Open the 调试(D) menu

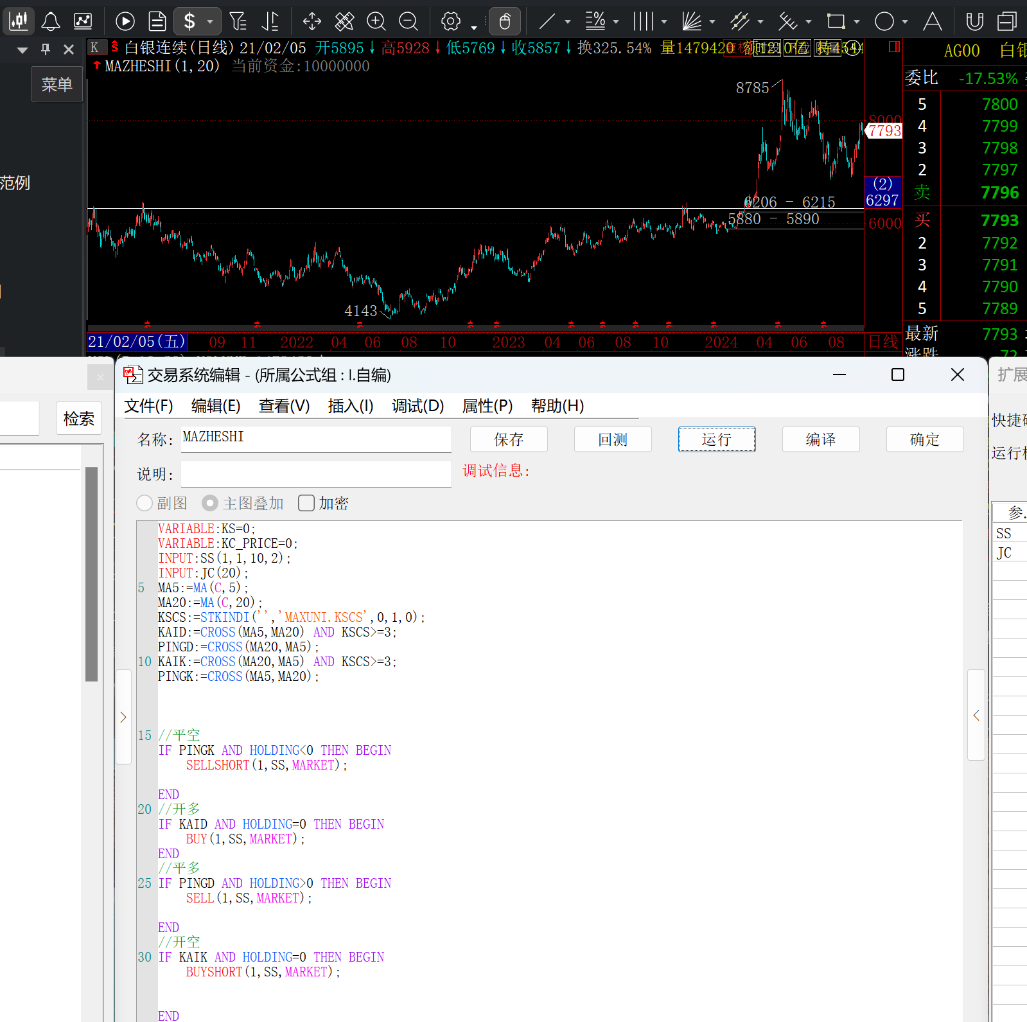[x=418, y=406]
